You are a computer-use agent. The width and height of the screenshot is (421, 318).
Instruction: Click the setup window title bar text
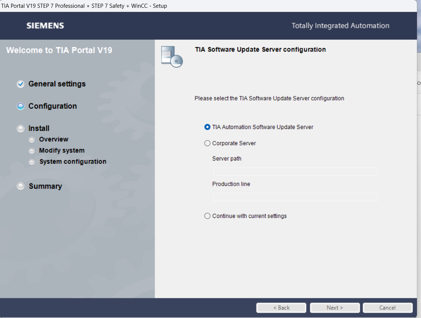tap(84, 6)
